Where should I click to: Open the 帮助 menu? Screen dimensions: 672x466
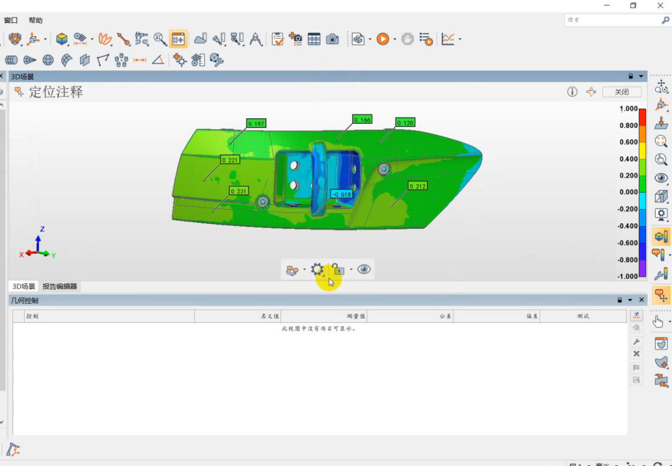coord(35,21)
